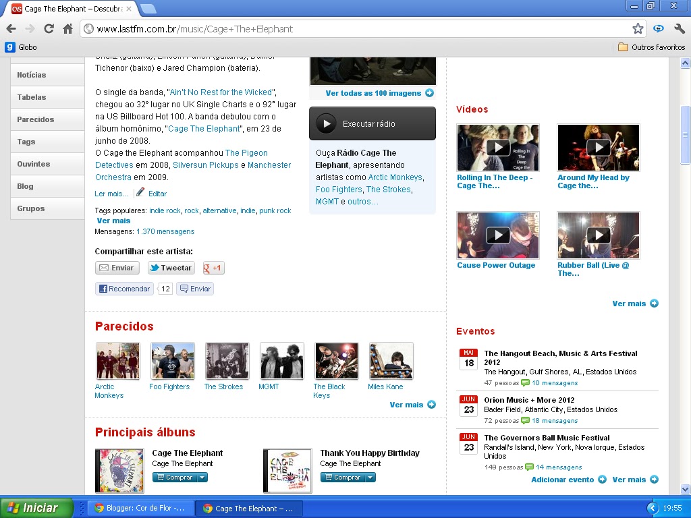This screenshot has height=518, width=691.
Task: Open Orion Music + More 2012 event
Action: 529,400
